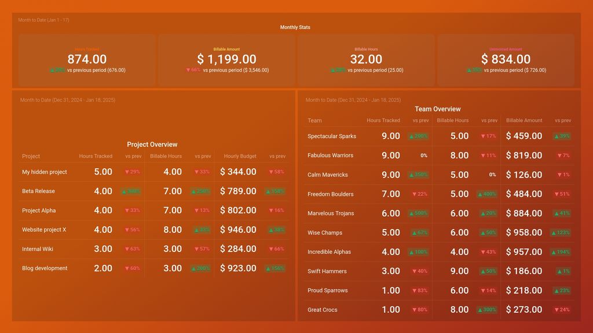Click the $ 284.00 hourly budget value
Image resolution: width=593 pixels, height=333 pixels.
(x=238, y=249)
